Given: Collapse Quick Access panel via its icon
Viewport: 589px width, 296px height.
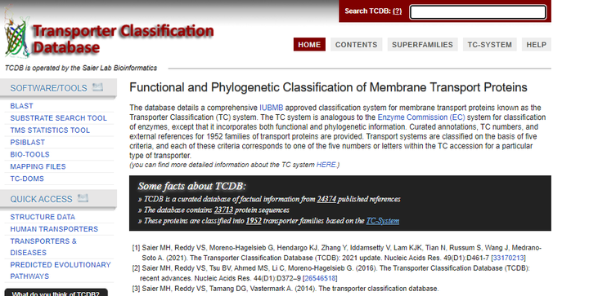Looking at the screenshot, I should 83,198.
